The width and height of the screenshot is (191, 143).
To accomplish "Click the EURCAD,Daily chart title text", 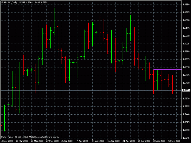I will (x=9, y=2).
